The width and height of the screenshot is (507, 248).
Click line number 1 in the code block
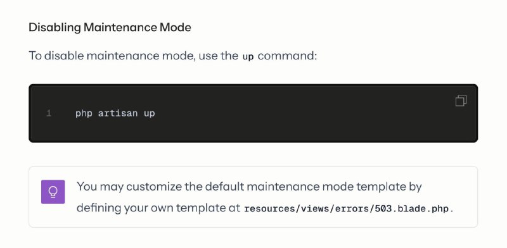click(x=49, y=113)
